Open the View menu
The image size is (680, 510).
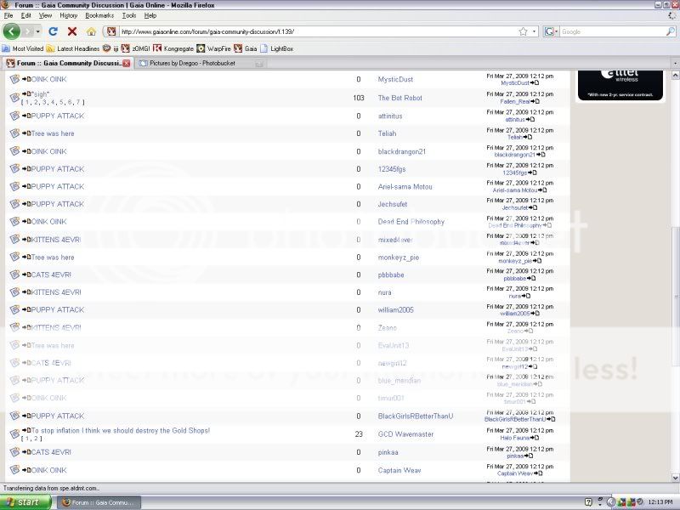[x=45, y=15]
